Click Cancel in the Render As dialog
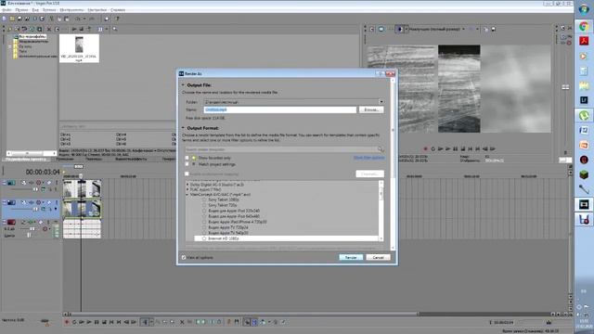Screen dimensions: 594x334 pyautogui.click(x=378, y=258)
